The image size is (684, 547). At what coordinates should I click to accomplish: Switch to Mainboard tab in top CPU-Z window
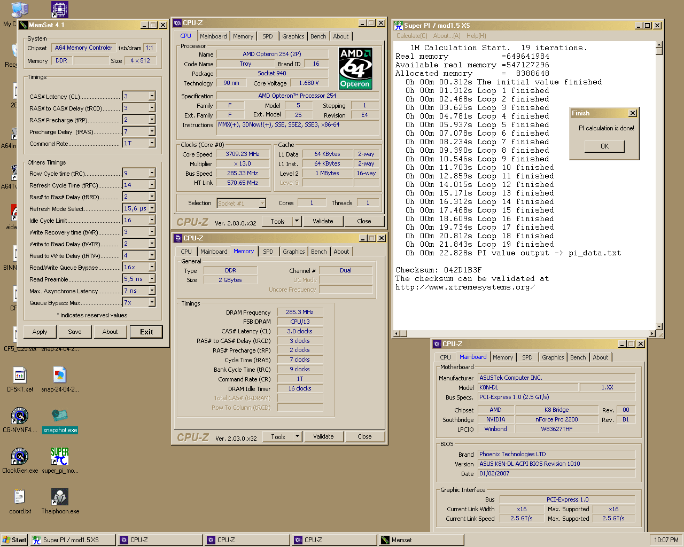pos(213,36)
